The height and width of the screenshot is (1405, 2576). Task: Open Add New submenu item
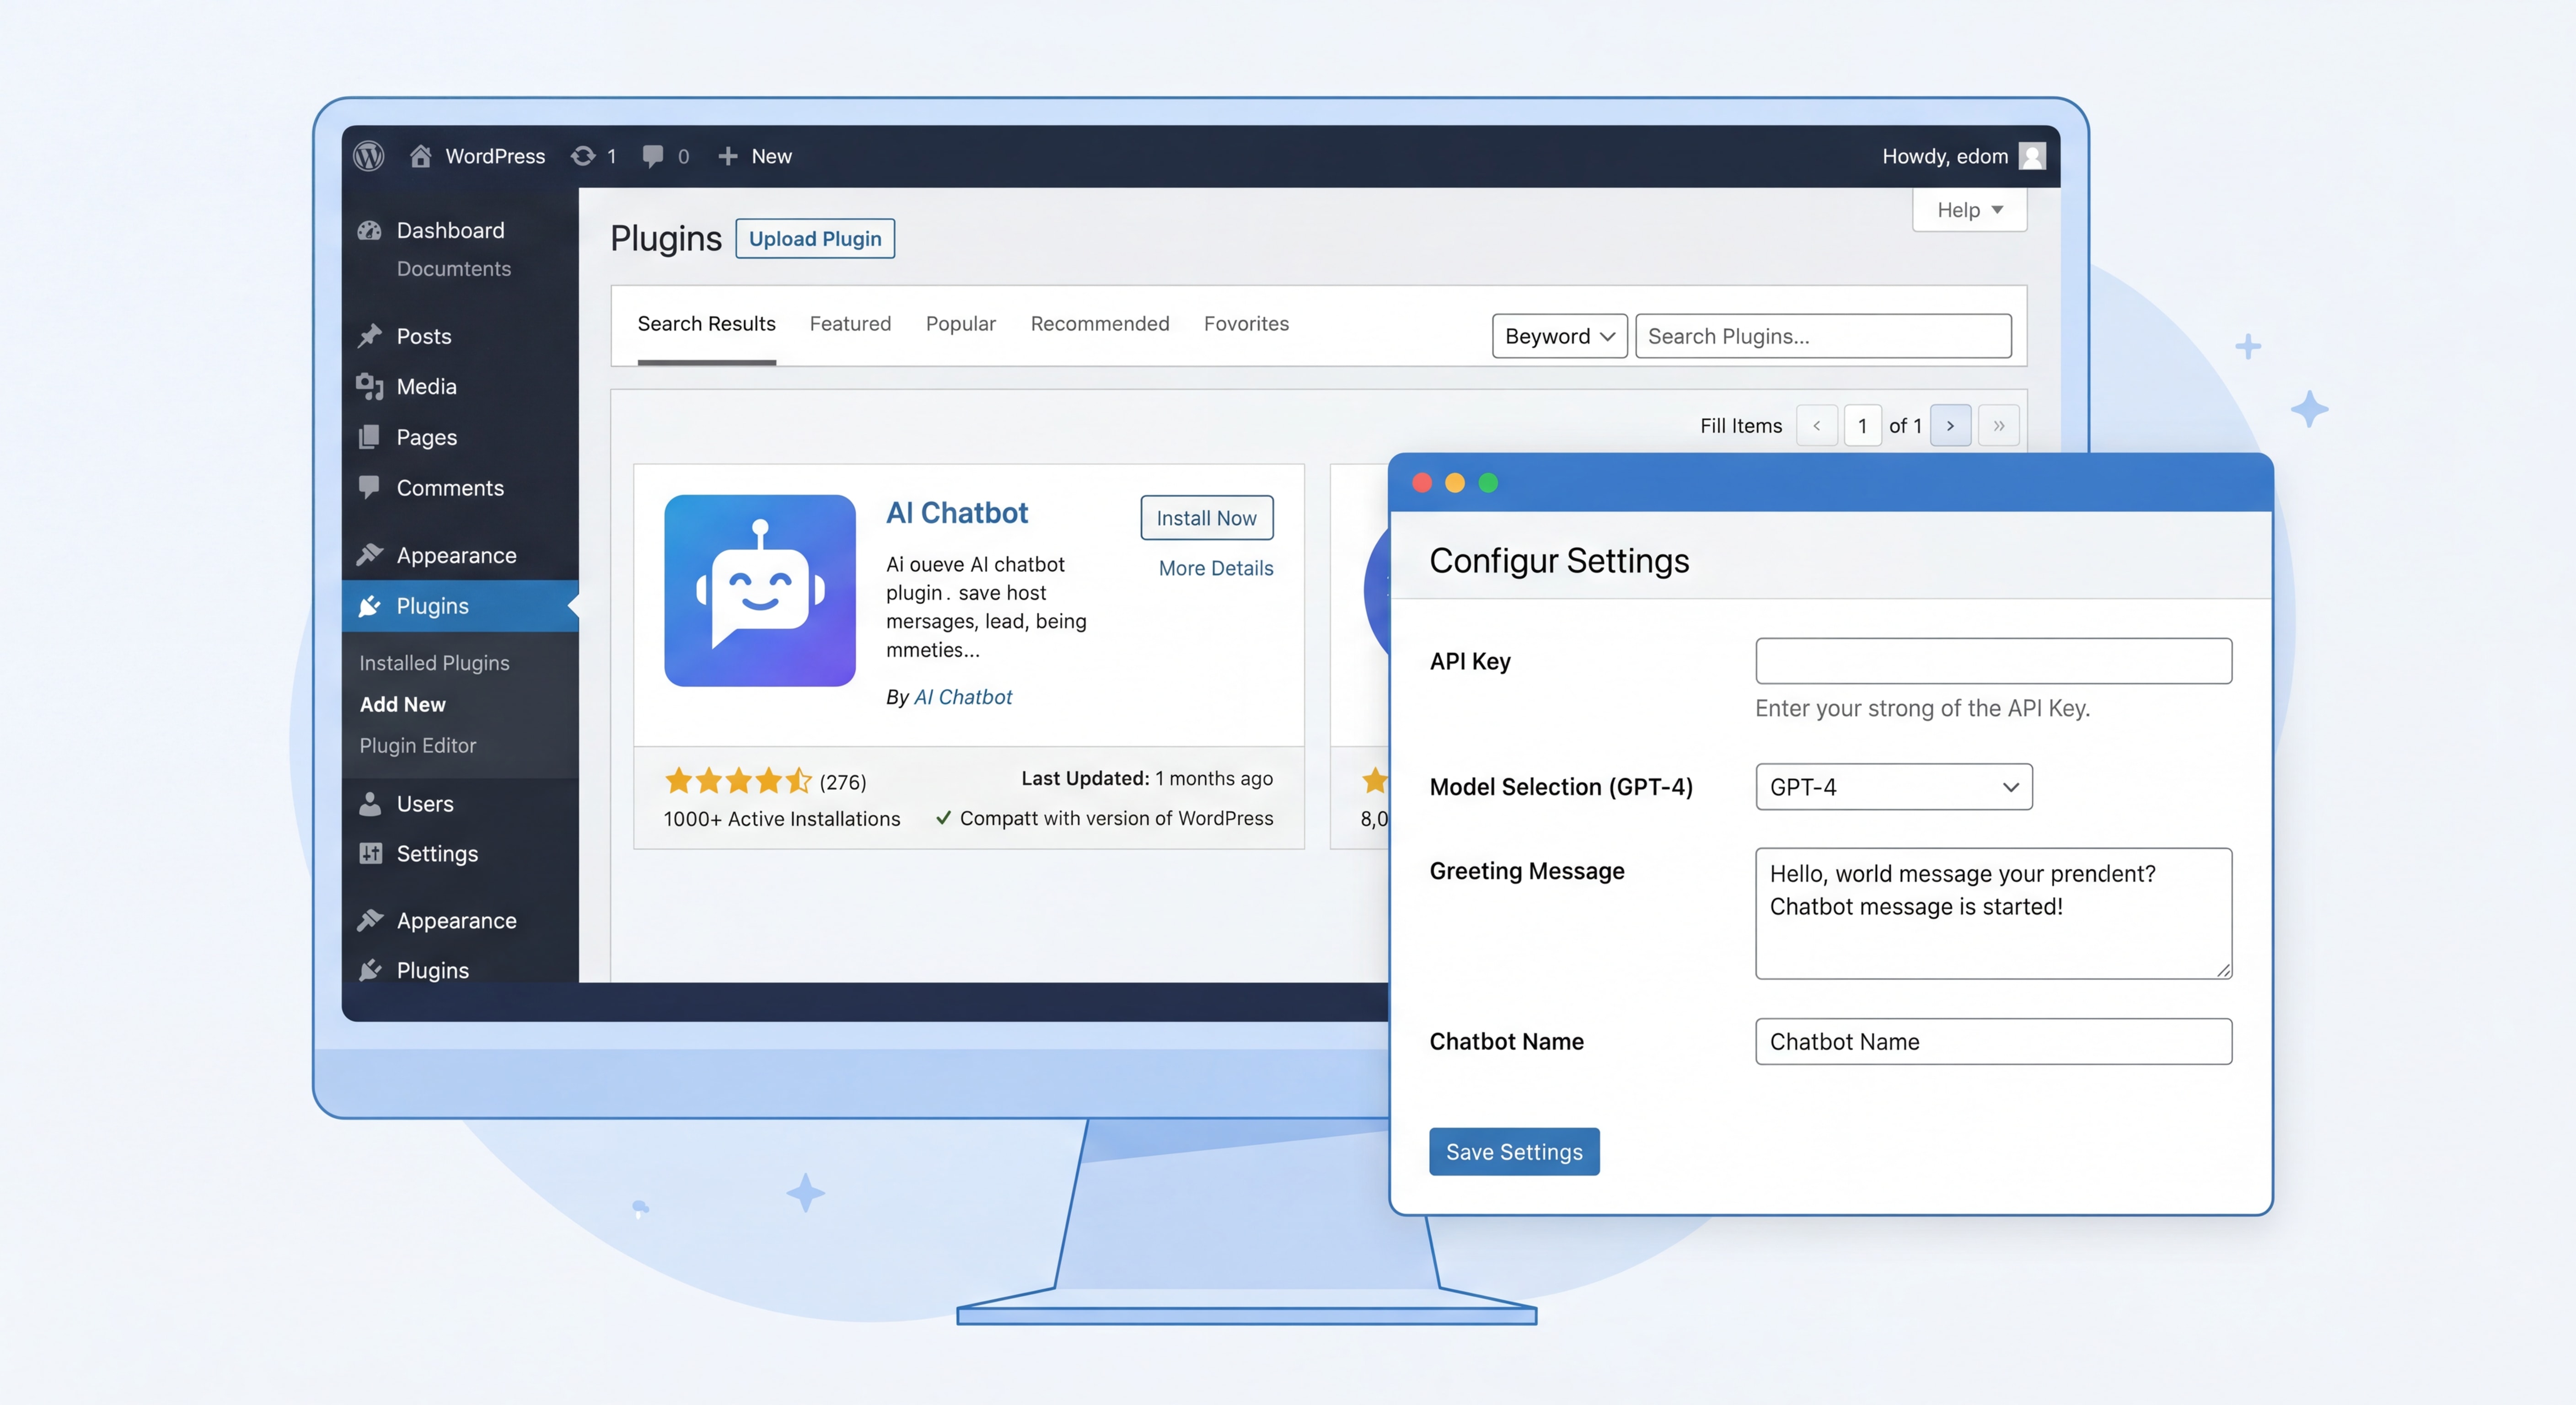coord(402,704)
